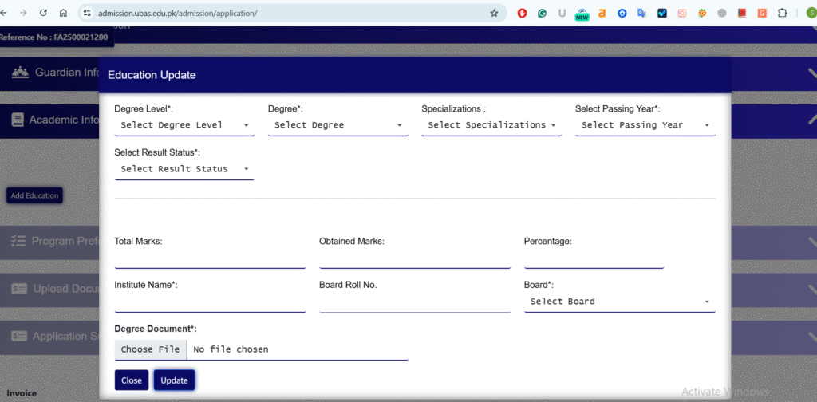Bookmark this page with the star icon
Viewport: 817px width, 402px height.
coord(494,14)
